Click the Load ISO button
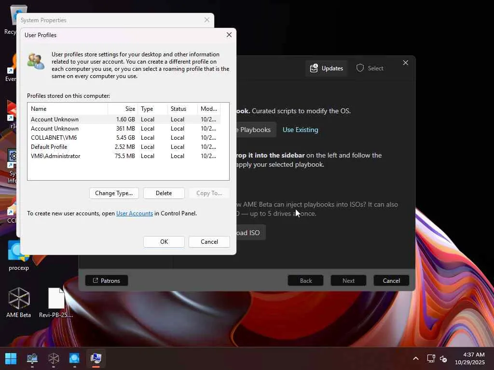Image resolution: width=494 pixels, height=370 pixels. (x=251, y=233)
